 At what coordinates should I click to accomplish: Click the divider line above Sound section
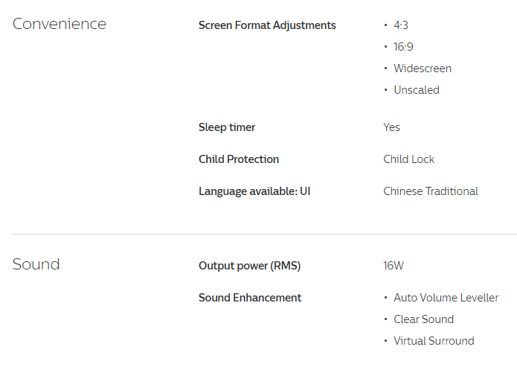(265, 234)
